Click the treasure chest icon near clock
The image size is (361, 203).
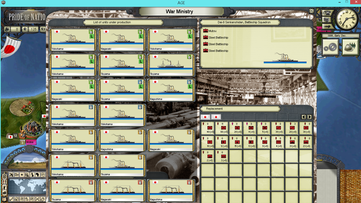tap(327, 20)
